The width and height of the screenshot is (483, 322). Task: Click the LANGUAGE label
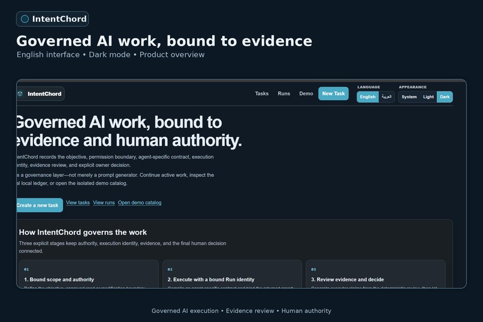(x=369, y=87)
